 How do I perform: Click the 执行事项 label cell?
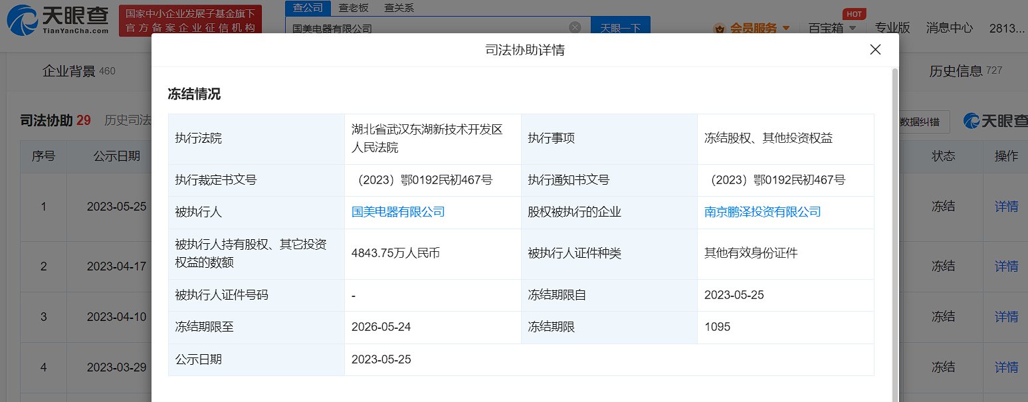click(609, 139)
